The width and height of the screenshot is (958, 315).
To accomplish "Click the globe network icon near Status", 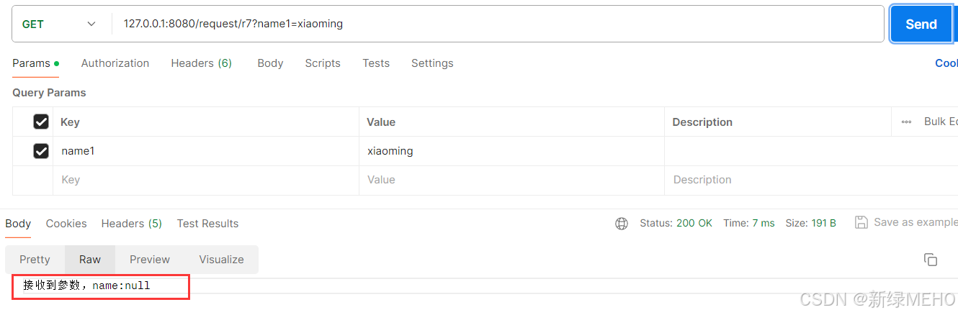I will [x=622, y=224].
